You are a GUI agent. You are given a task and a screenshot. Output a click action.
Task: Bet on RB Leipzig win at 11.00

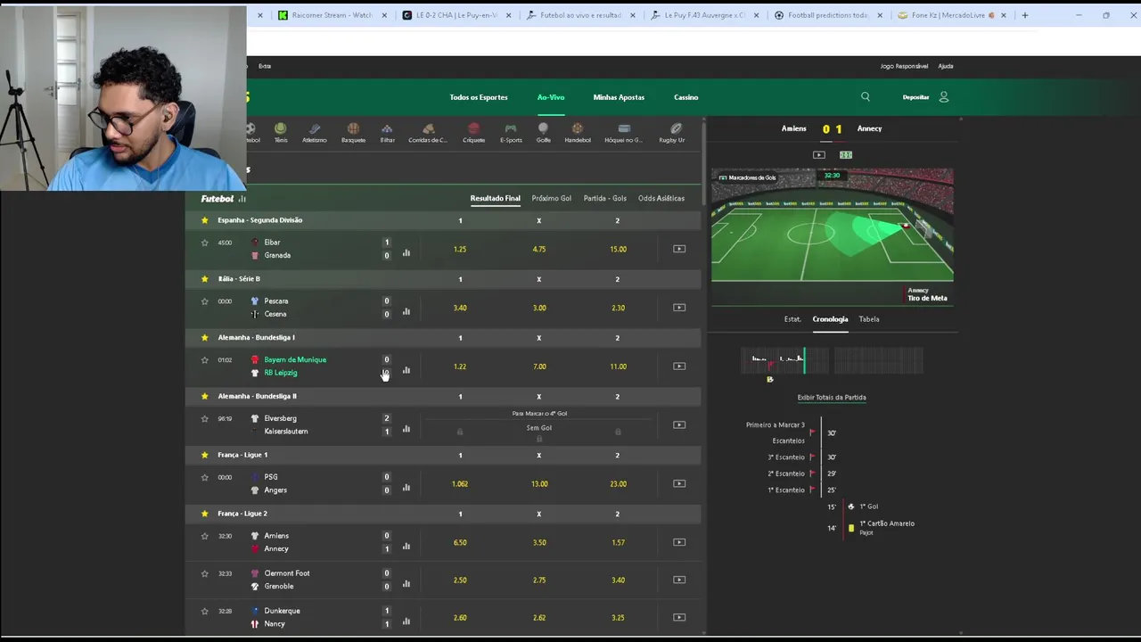tap(618, 366)
